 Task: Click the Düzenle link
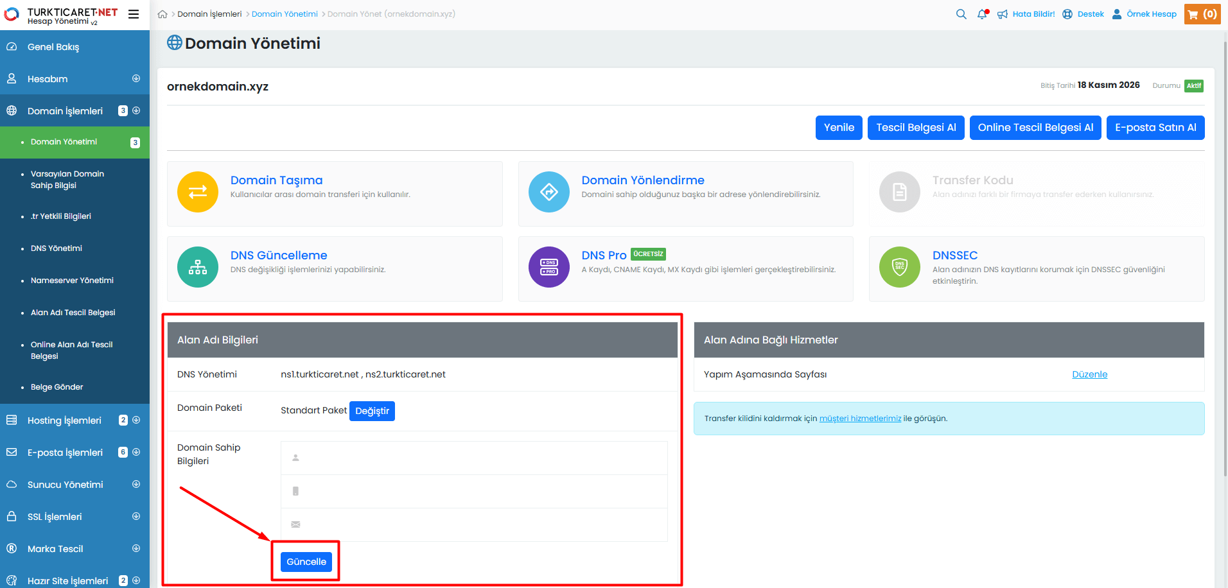[1089, 374]
